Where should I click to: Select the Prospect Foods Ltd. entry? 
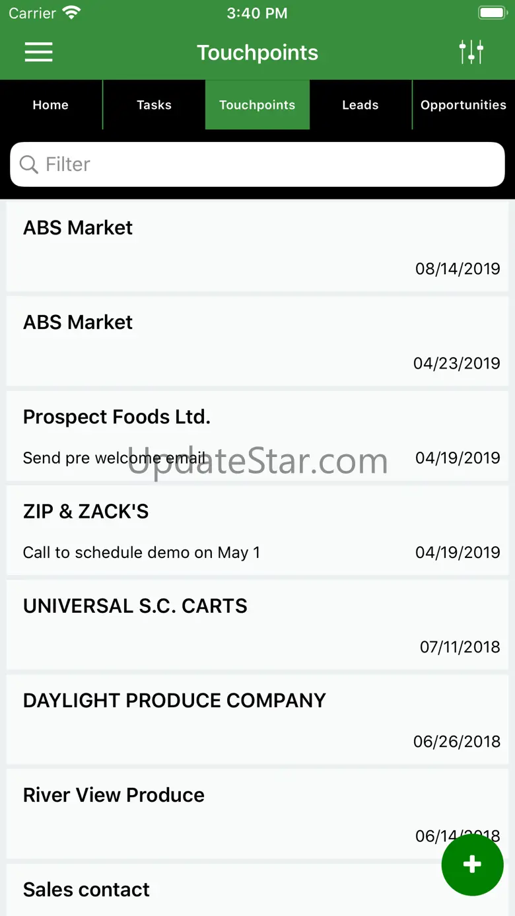point(257,436)
